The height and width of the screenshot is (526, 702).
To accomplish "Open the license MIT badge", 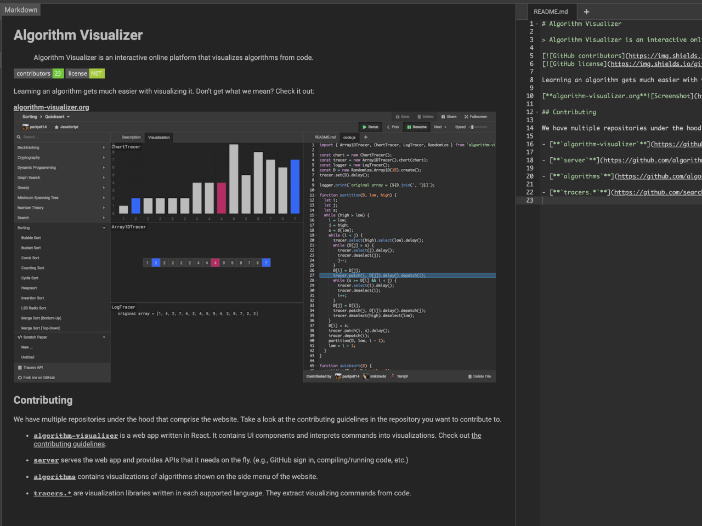I will click(x=85, y=73).
